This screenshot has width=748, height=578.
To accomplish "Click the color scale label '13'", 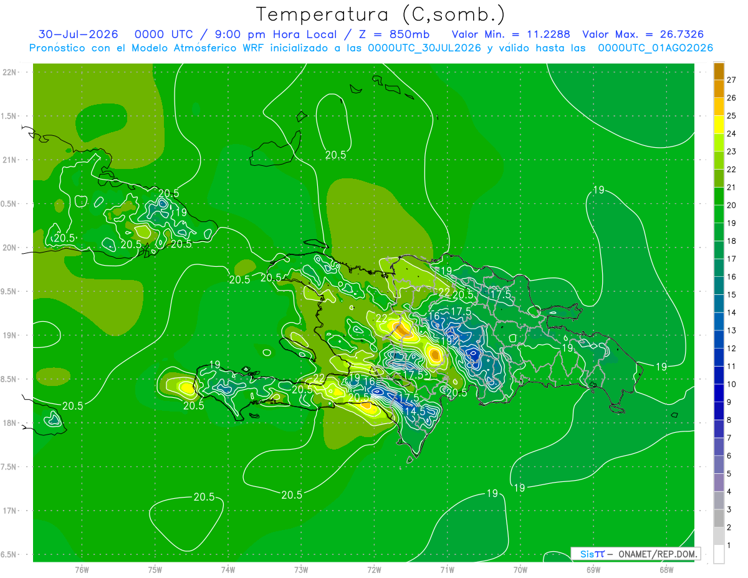I will 731,330.
